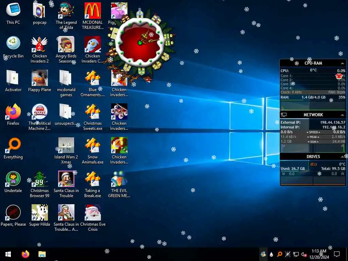Select the Angry Birds Seasons icon

[66, 50]
